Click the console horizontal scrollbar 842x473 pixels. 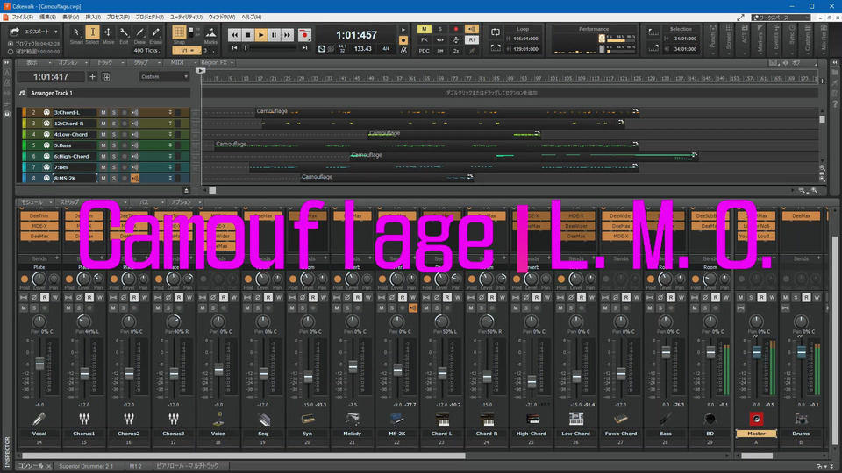[x=245, y=455]
